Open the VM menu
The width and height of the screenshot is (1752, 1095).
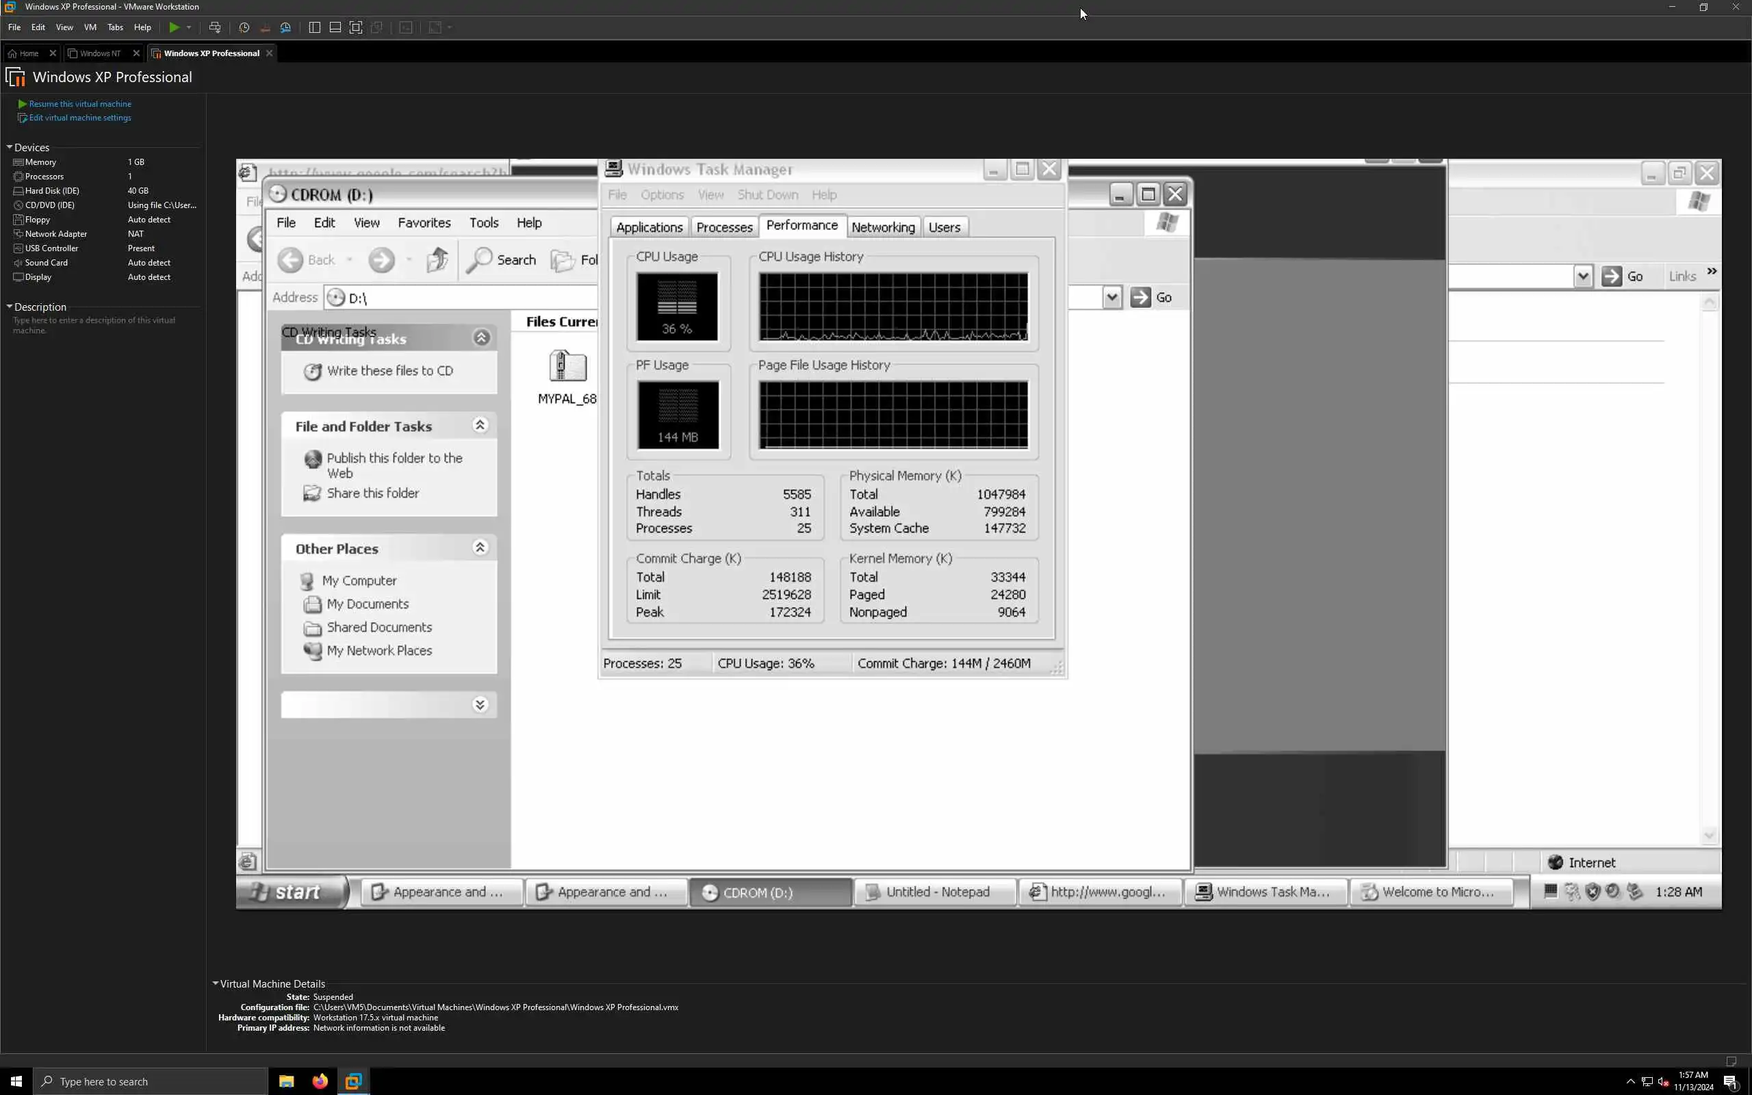(90, 27)
